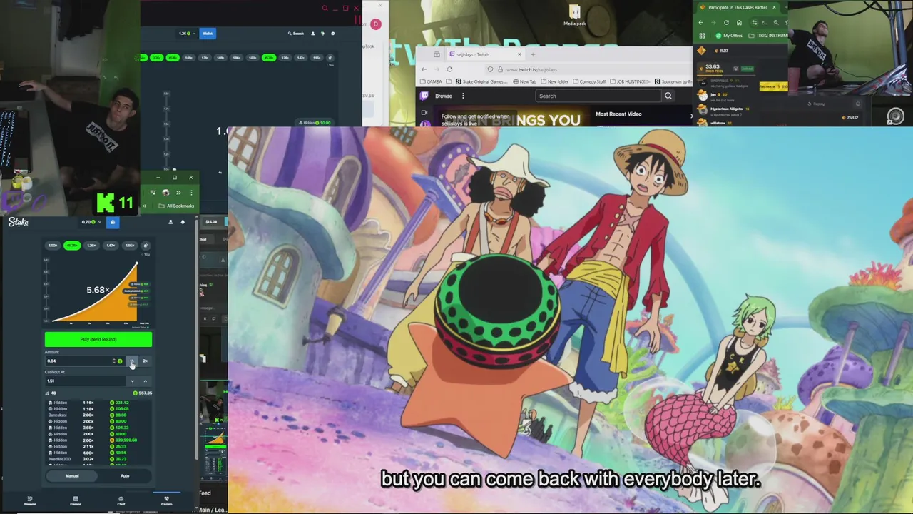Open crash history list icon beside pills
Screen dimensions: 913x514
[145, 246]
